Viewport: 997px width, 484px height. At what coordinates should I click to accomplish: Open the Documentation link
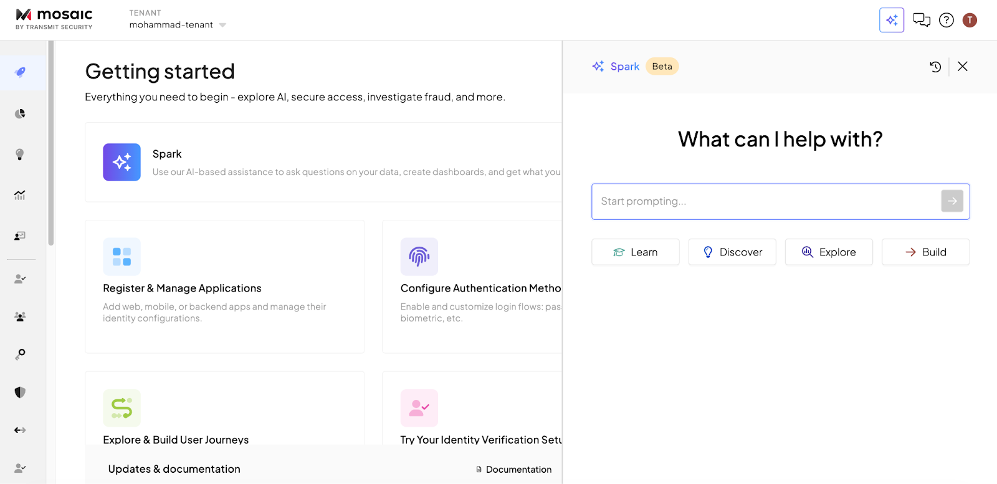coord(514,470)
